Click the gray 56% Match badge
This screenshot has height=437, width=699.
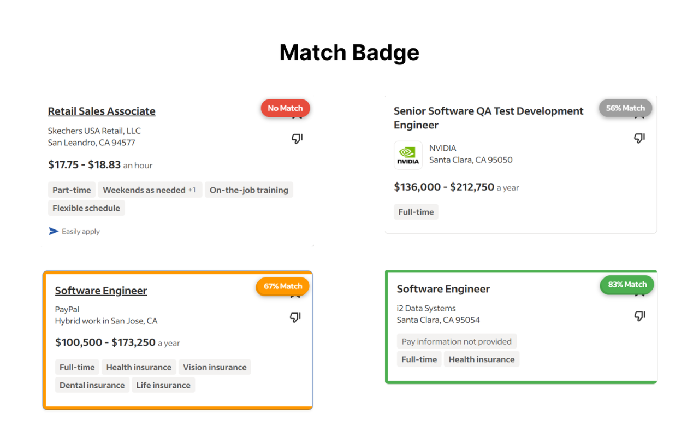pyautogui.click(x=625, y=108)
